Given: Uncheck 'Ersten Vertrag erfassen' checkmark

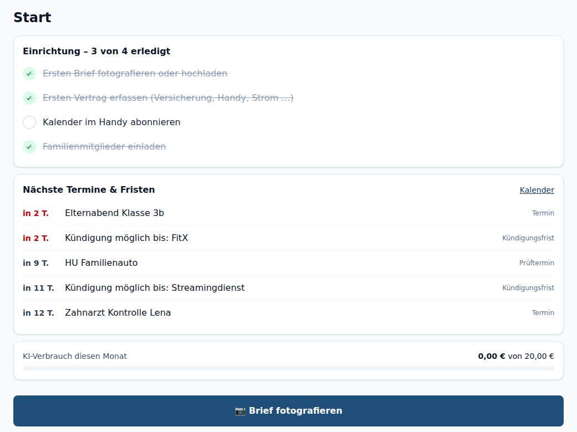Looking at the screenshot, I should click(x=29, y=98).
